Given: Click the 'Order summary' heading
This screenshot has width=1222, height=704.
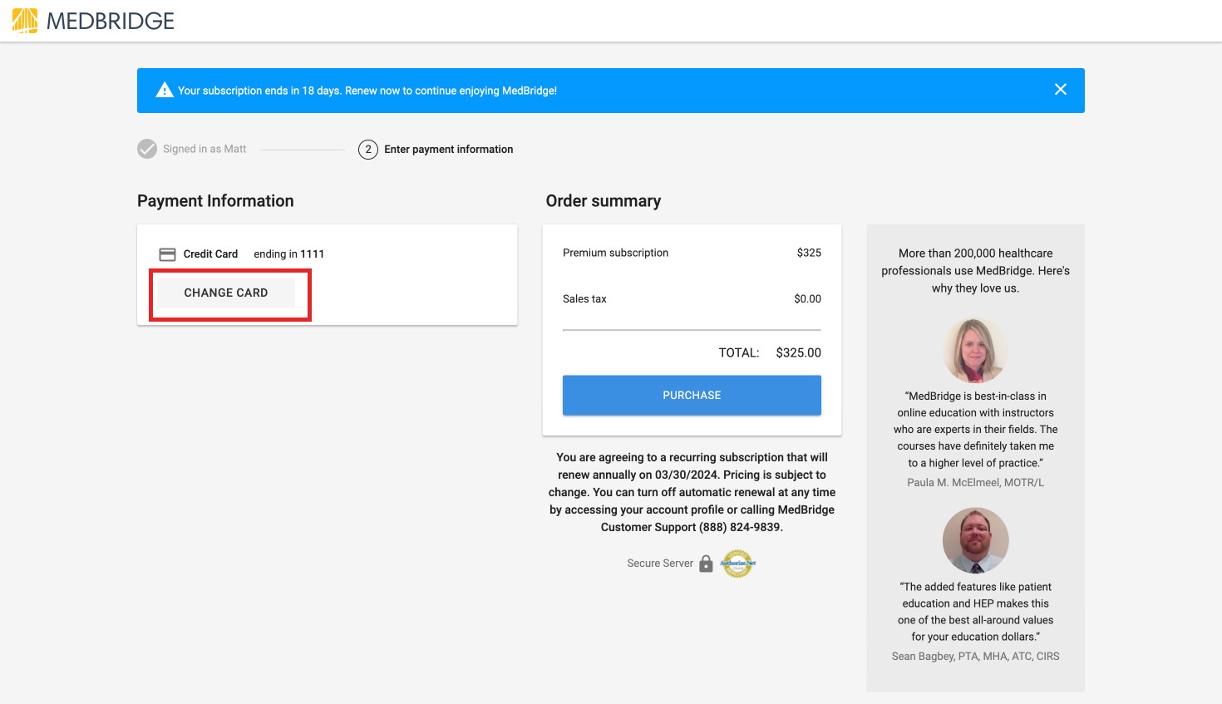Looking at the screenshot, I should point(604,201).
